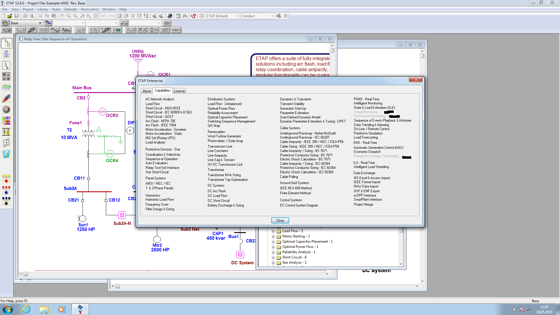This screenshot has height=315, width=560.
Task: Open the Cable Pulling Systems icon
Action: point(6,98)
